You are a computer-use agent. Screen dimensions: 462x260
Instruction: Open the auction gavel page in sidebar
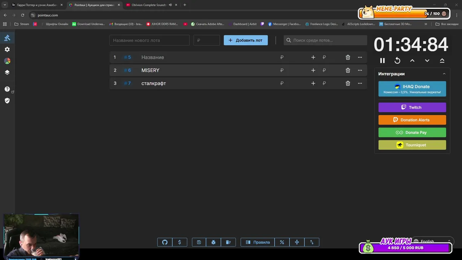click(7, 38)
